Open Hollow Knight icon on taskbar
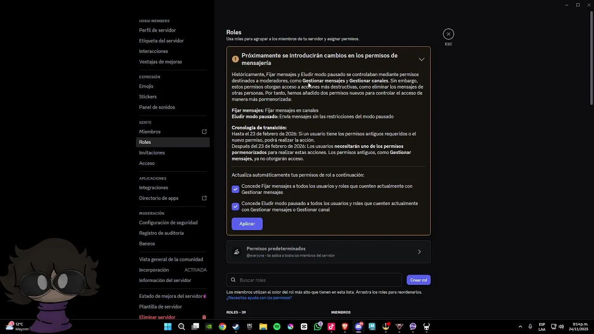594x334 pixels. click(x=426, y=327)
